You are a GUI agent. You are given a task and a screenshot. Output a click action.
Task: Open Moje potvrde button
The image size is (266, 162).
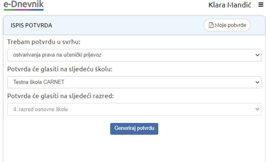pos(227,25)
